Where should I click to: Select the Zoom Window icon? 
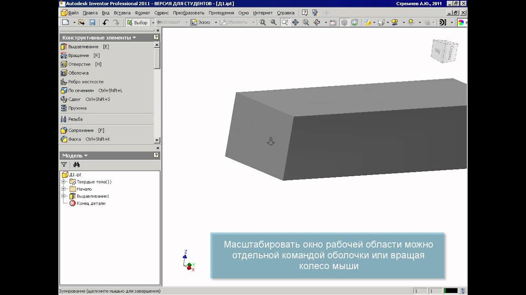pyautogui.click(x=274, y=23)
